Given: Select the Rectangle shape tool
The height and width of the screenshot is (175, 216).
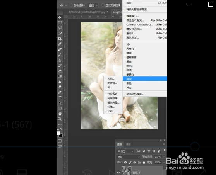Looking at the screenshot, I should tap(60, 108).
